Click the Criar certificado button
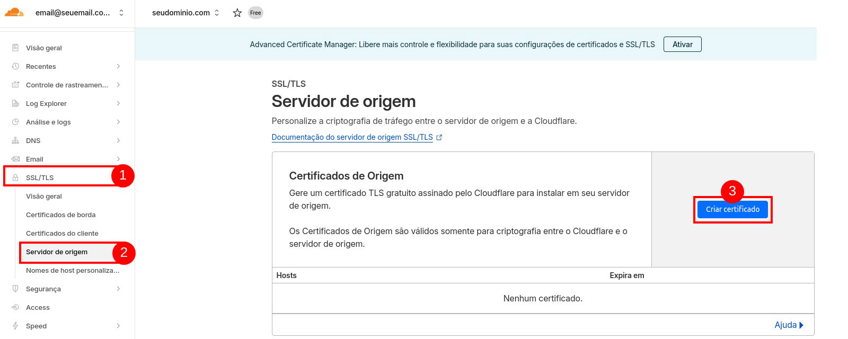848x339 pixels. click(x=732, y=209)
